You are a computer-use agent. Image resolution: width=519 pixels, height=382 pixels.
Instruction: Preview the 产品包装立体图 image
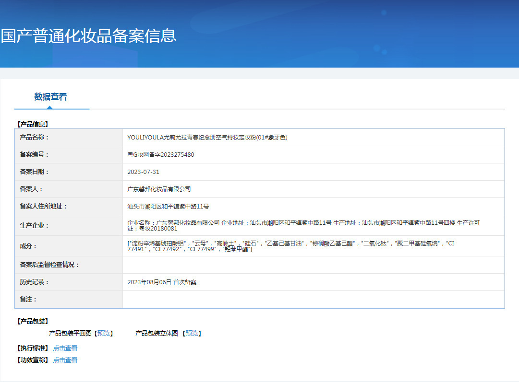click(192, 333)
